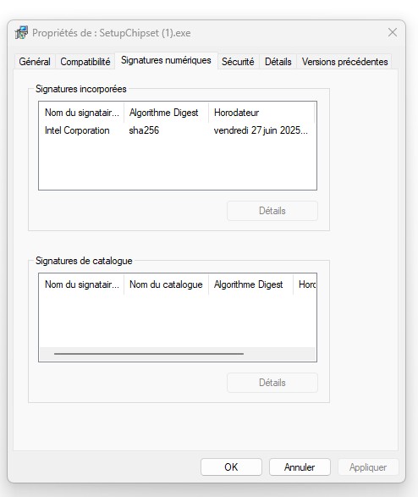
Task: Click the SetupChipset installer icon in title bar
Action: [21, 33]
